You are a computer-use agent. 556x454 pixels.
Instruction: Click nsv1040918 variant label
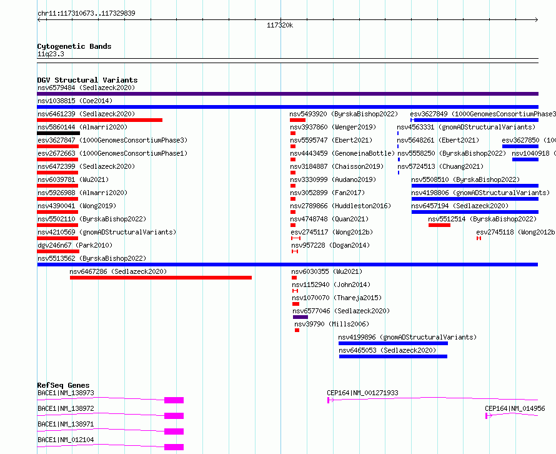pyautogui.click(x=534, y=153)
